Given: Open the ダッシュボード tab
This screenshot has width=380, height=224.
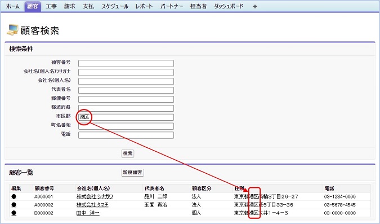Looking at the screenshot, I should pyautogui.click(x=229, y=6).
